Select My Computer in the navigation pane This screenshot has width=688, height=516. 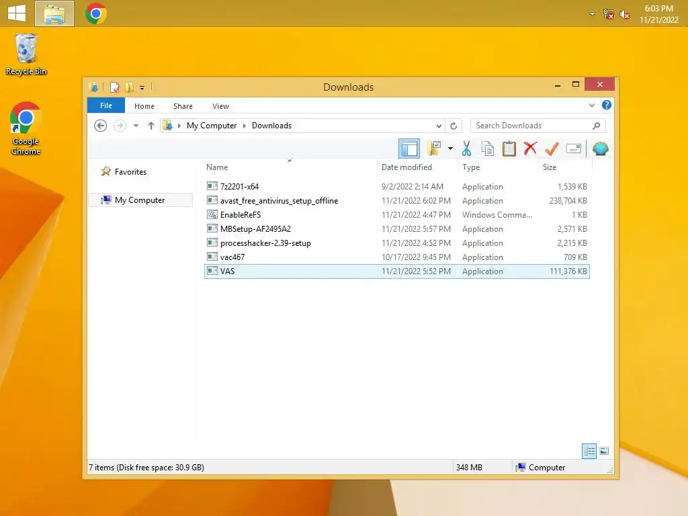click(x=140, y=200)
